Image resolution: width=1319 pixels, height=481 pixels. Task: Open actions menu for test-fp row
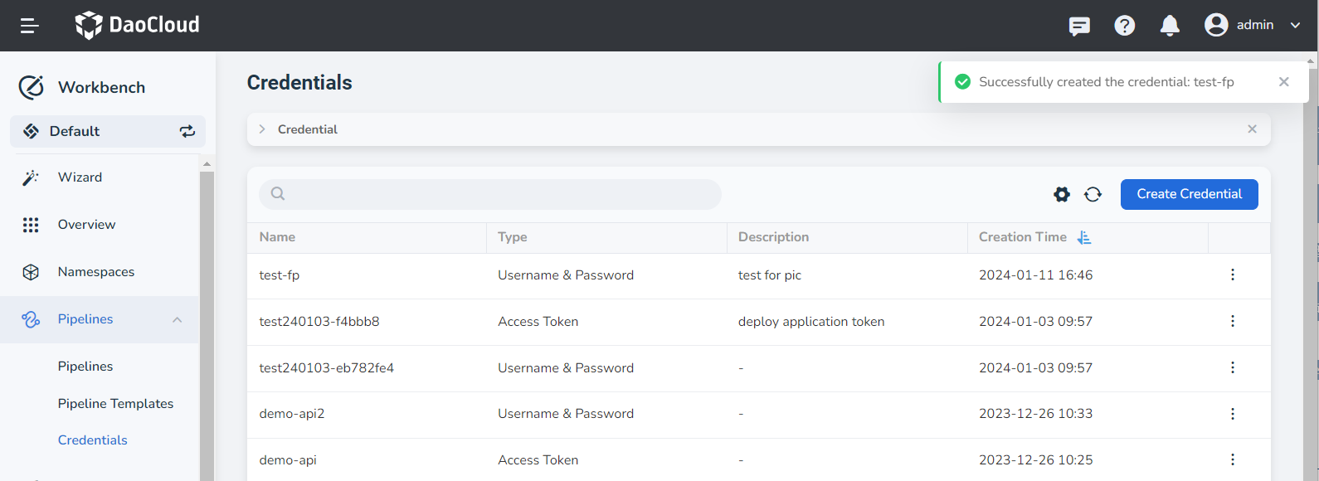1232,275
